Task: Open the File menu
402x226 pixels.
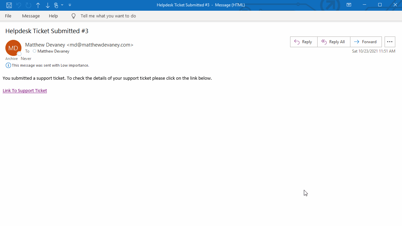Action: [8, 16]
